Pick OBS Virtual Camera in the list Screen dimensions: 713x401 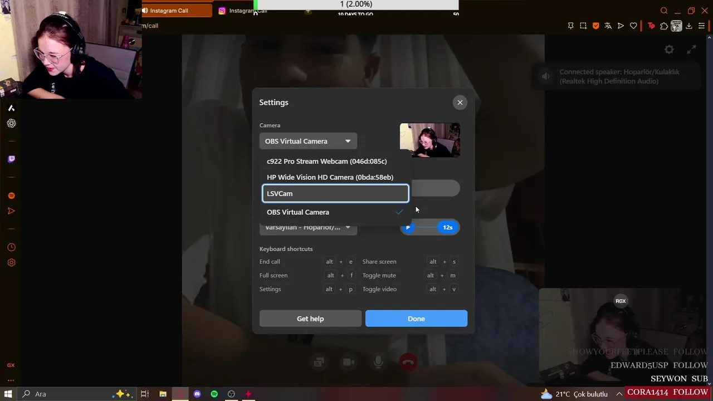coord(335,212)
